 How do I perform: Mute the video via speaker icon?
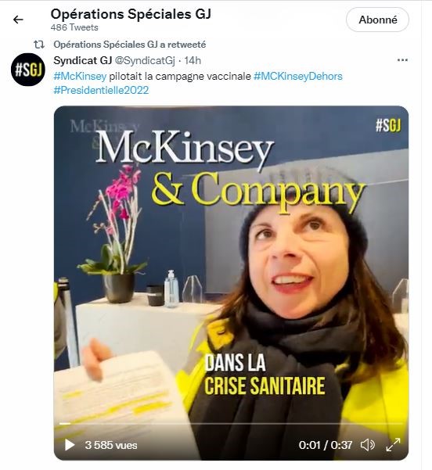(367, 445)
